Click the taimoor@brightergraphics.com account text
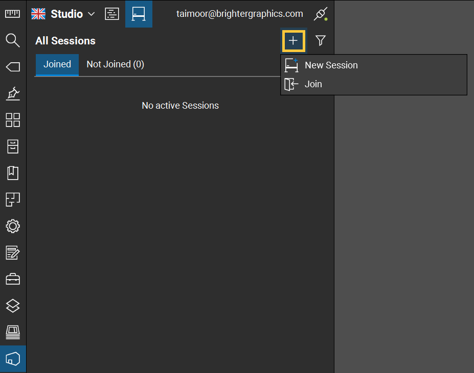Screen dimensions: 474x373 click(240, 14)
